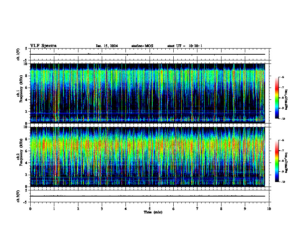
Task: Click time axis tick label "4"
Action: (126, 209)
